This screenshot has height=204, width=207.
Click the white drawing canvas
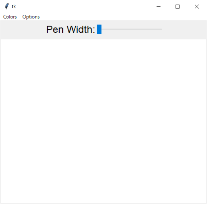104,121
